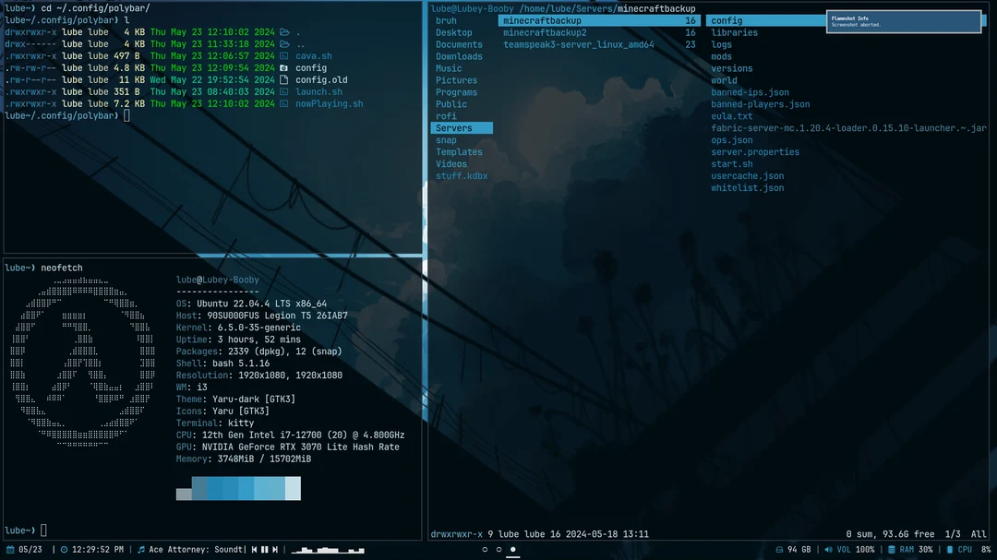Skip to the next track
The image size is (997, 560).
click(x=274, y=549)
